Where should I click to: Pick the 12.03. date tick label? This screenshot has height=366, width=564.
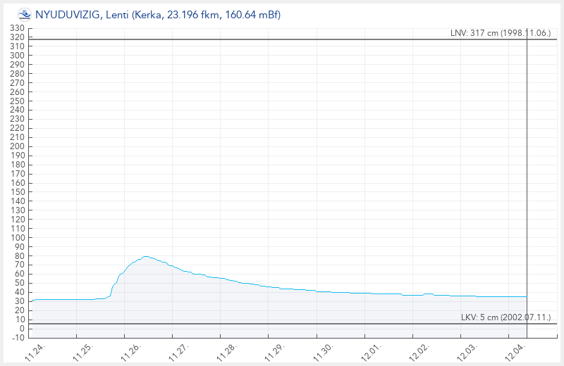(468, 352)
